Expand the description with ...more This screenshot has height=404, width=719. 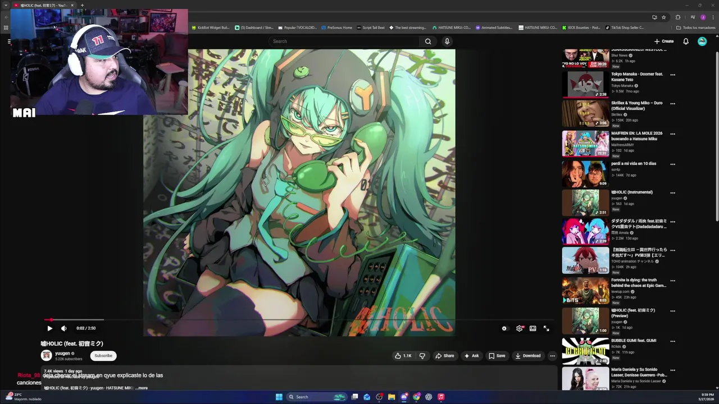(142, 388)
